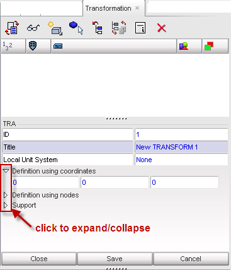This screenshot has height=270, width=231.
Task: Click the ID shield column header
Action: click(38, 46)
